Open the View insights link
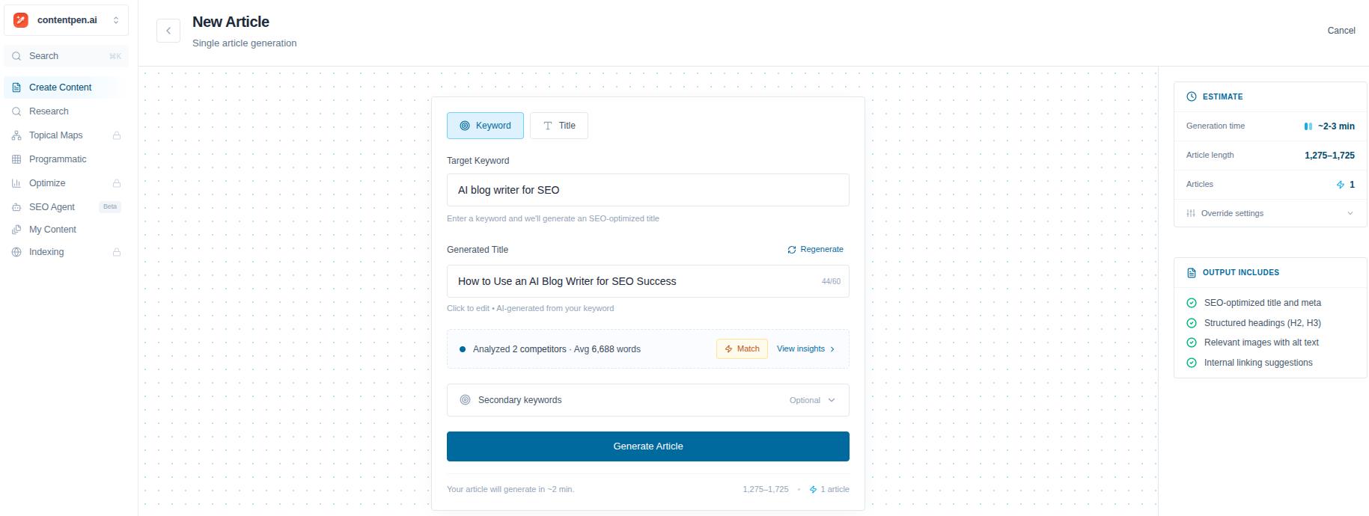The height and width of the screenshot is (516, 1369). click(x=805, y=349)
